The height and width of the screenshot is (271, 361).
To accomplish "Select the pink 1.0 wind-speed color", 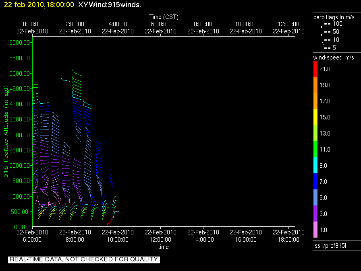I will (315, 230).
